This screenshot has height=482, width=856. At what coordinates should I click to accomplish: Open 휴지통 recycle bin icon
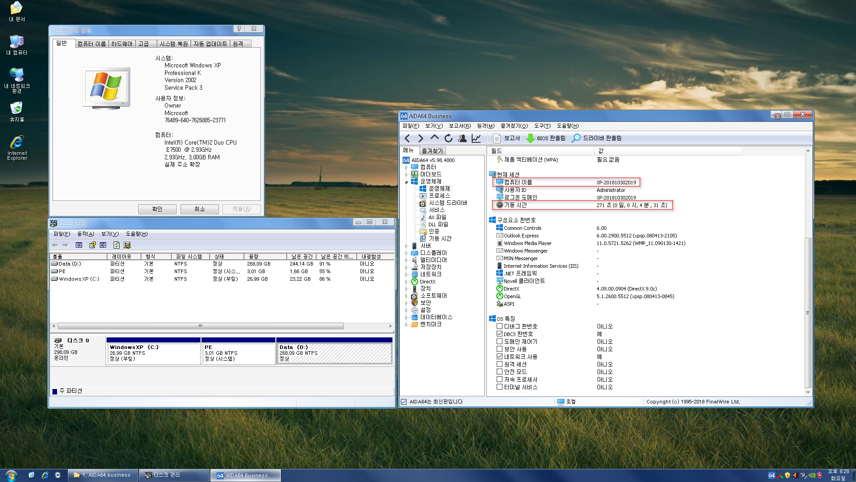17,112
